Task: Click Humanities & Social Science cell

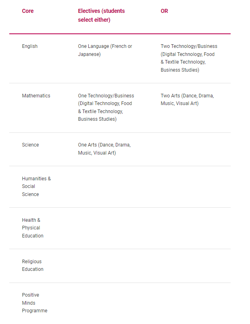Action: coord(36,186)
